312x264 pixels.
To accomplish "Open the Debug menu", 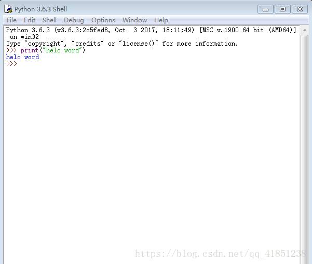I will (74, 20).
